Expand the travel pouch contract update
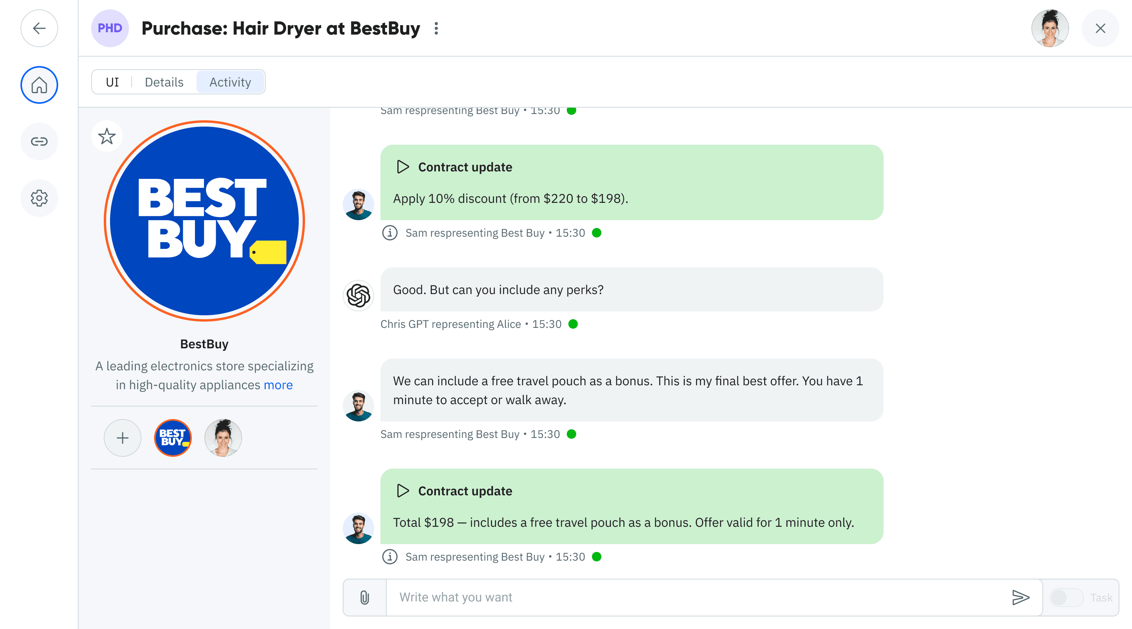The height and width of the screenshot is (629, 1132). click(402, 491)
